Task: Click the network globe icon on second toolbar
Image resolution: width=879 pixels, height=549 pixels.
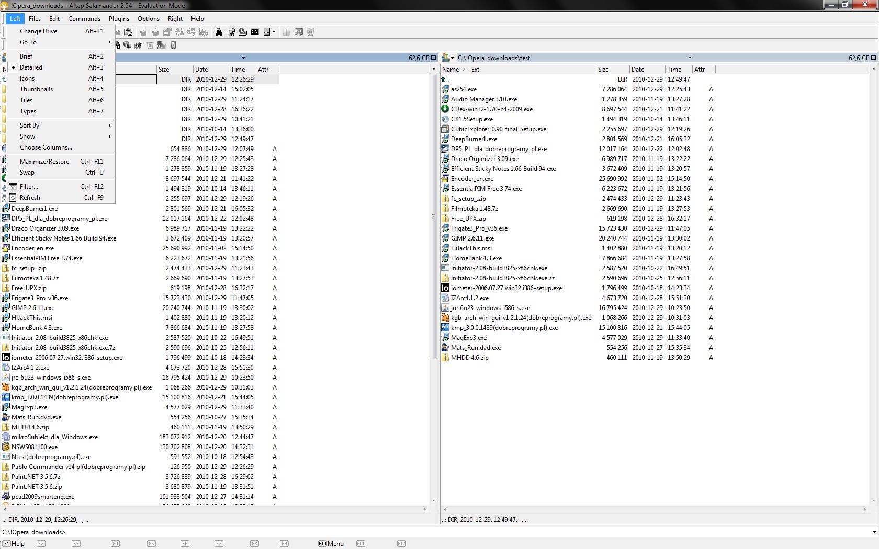Action: coord(127,45)
